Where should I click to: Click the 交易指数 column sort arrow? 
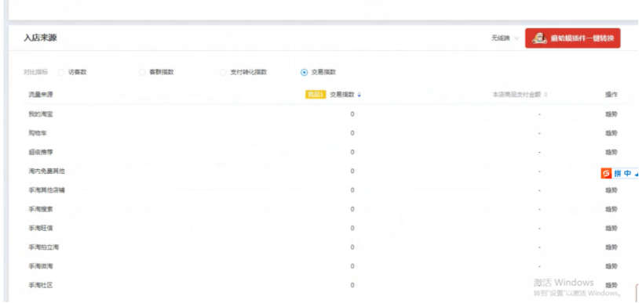click(360, 95)
